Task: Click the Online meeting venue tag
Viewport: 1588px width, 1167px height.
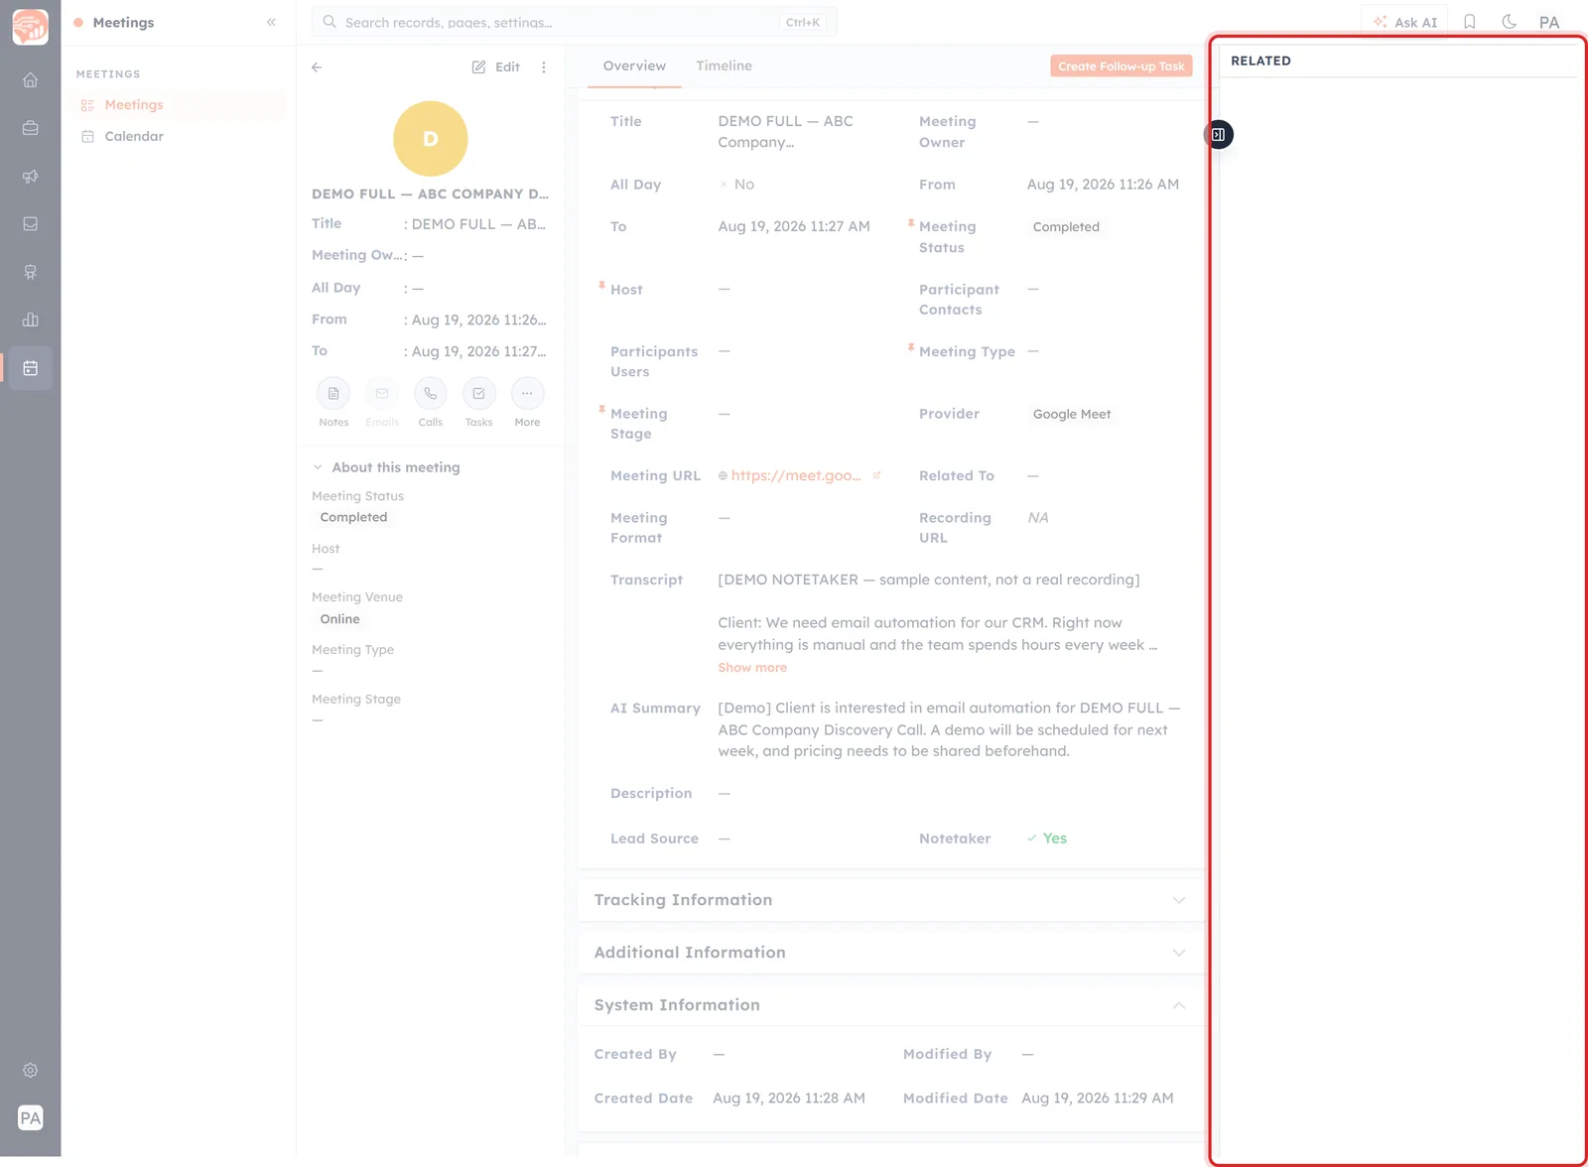Action: click(339, 619)
